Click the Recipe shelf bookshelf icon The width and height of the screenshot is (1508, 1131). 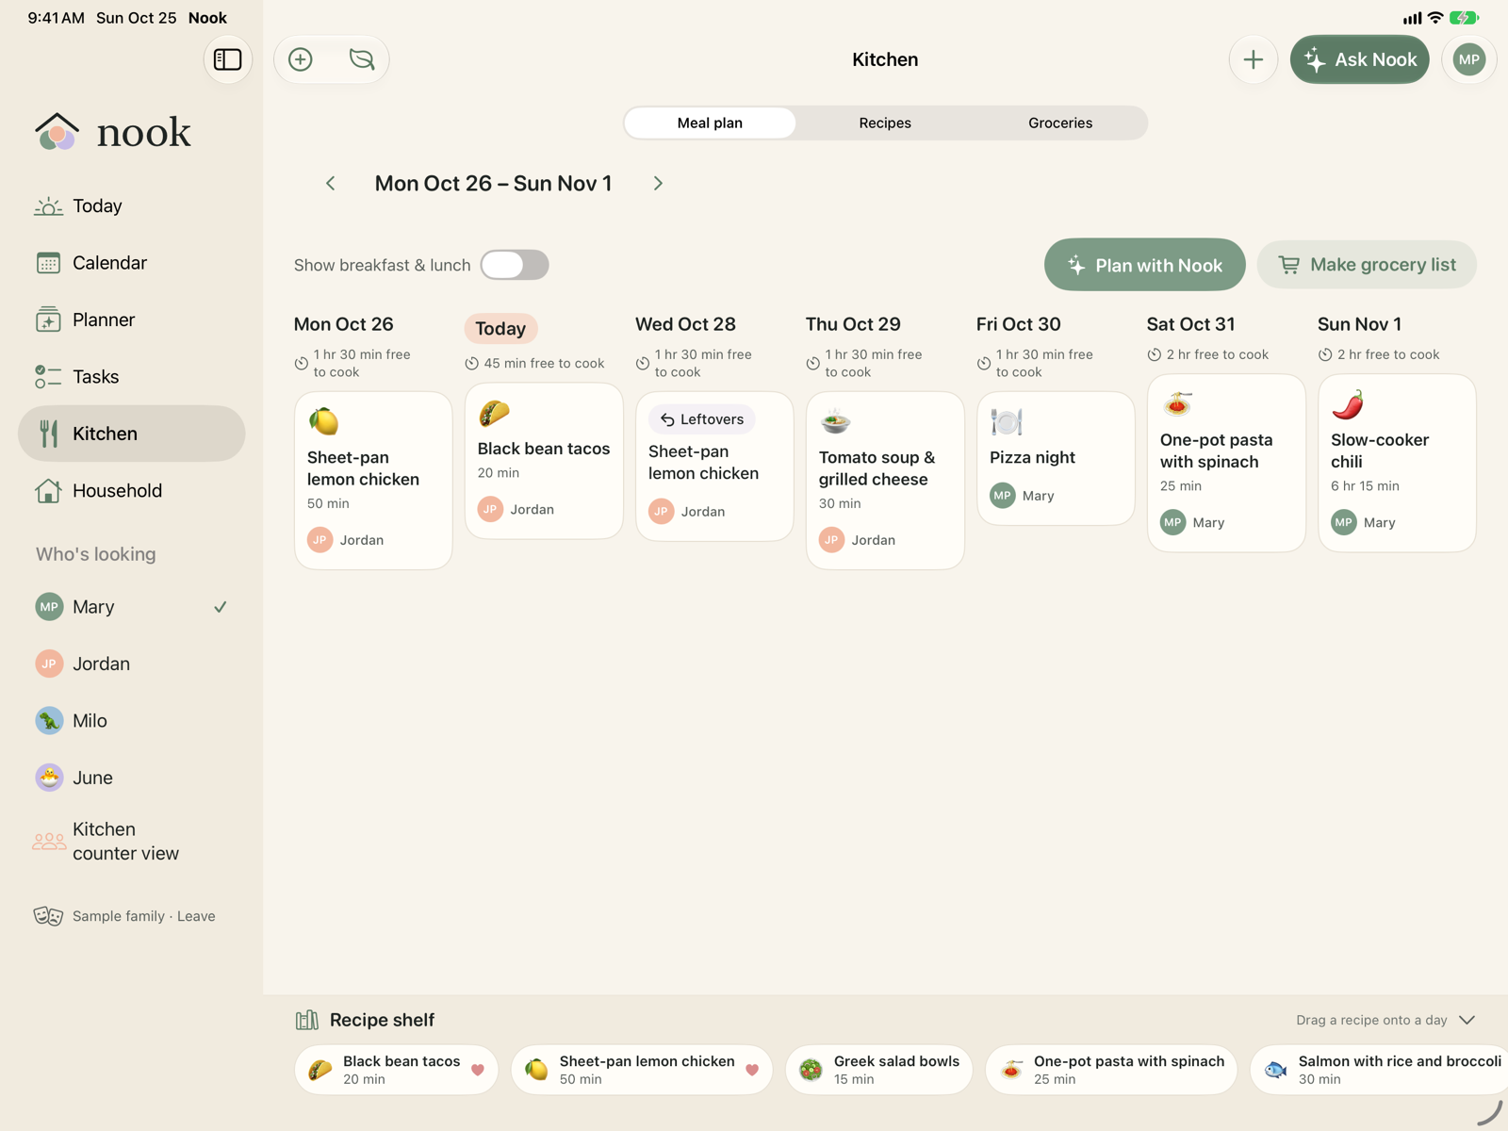click(307, 1020)
